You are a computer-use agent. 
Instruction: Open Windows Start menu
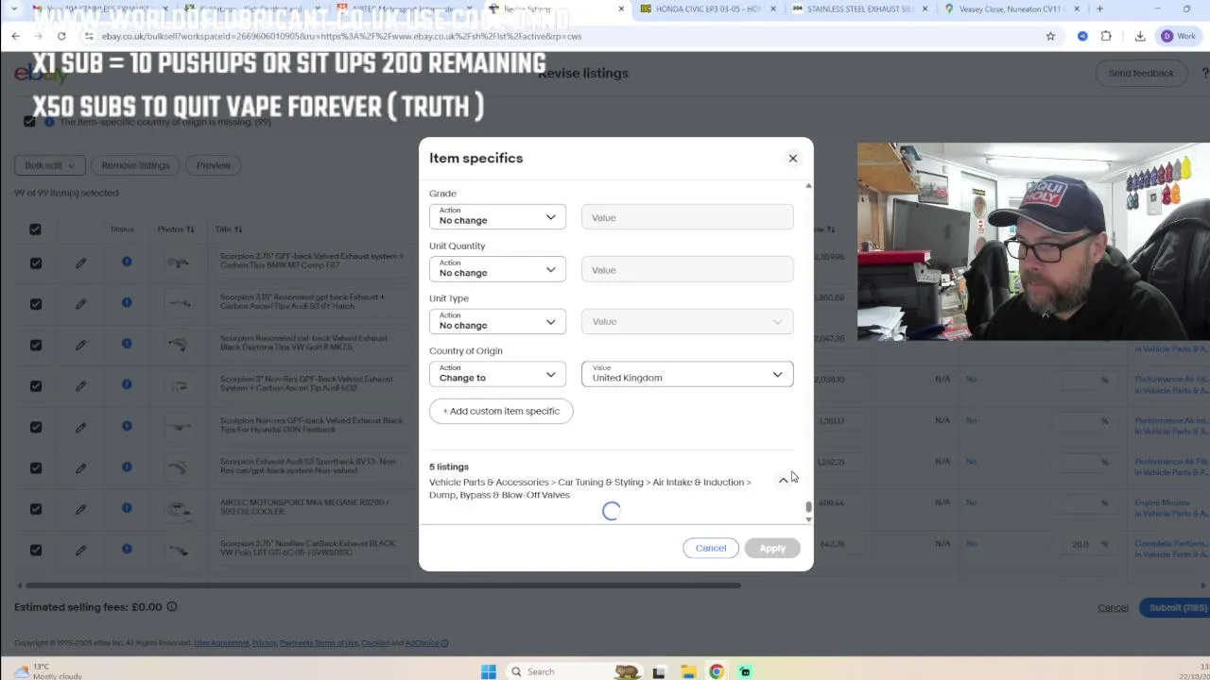(x=488, y=671)
